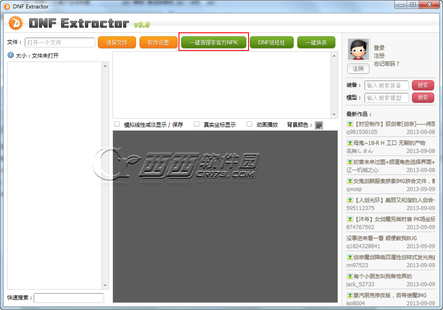Click the blue info icon beside 大小
The width and height of the screenshot is (443, 310).
(x=11, y=55)
